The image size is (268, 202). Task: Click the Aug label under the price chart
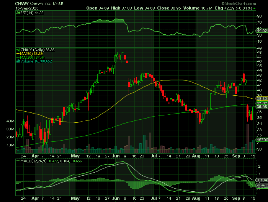(x=196, y=156)
